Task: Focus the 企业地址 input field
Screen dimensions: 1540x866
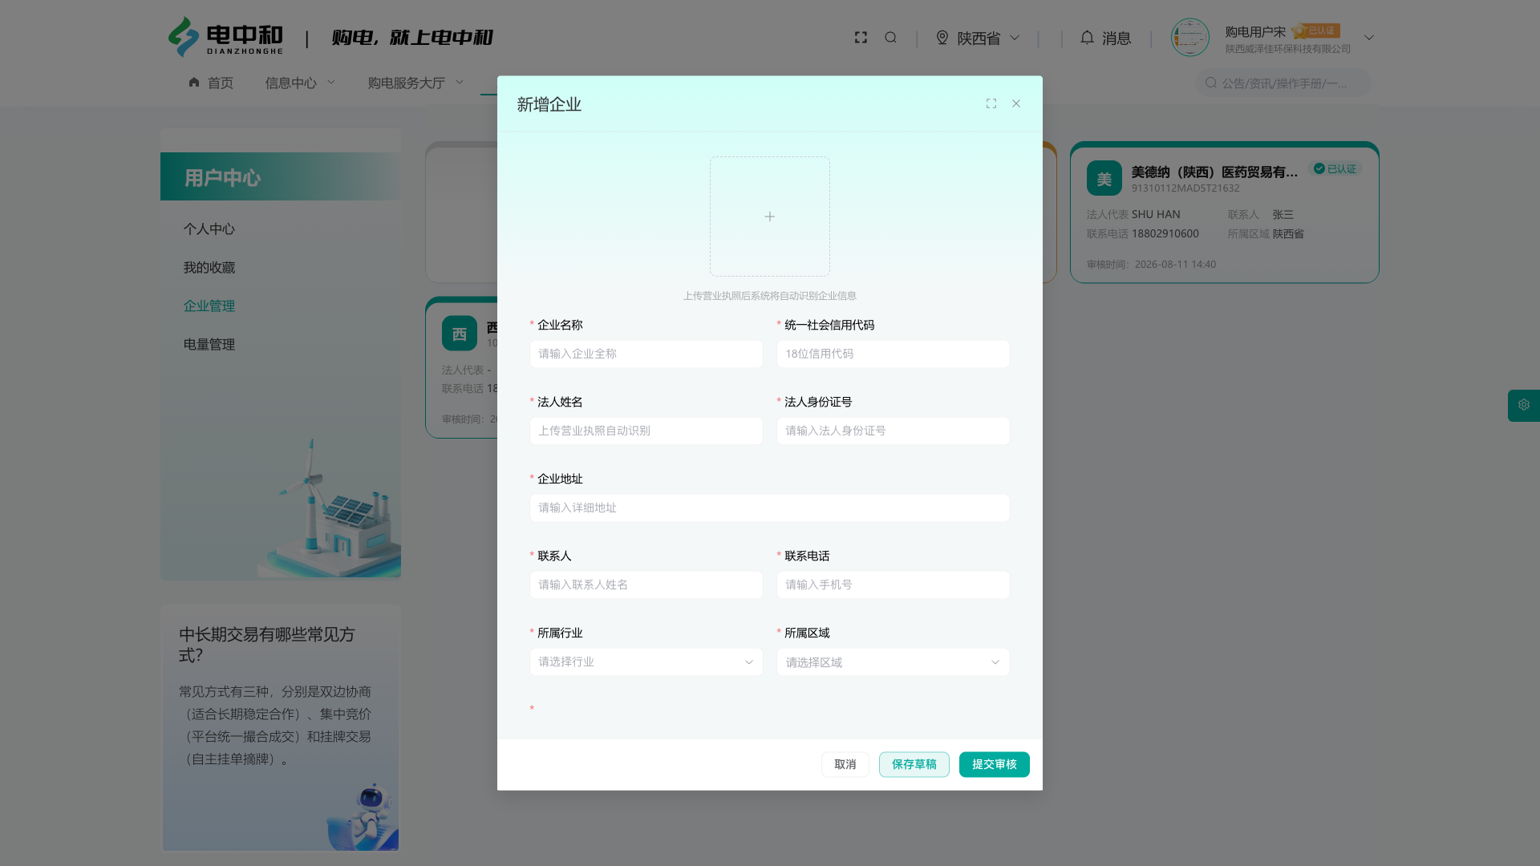Action: click(770, 508)
